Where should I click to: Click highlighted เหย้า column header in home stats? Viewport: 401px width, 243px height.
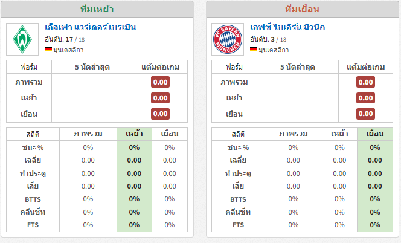pos(134,134)
